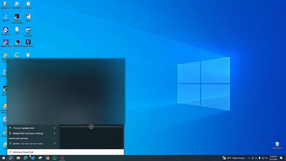Click the taskbar icon between Outlook and Chrome

click(40, 158)
